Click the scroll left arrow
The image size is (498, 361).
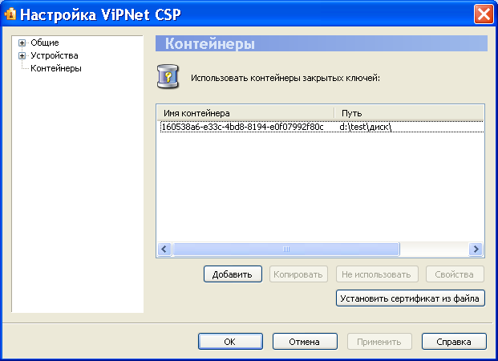(164, 249)
